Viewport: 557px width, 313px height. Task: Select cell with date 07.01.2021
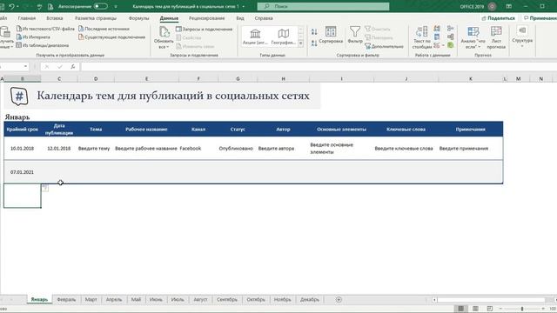(22, 172)
